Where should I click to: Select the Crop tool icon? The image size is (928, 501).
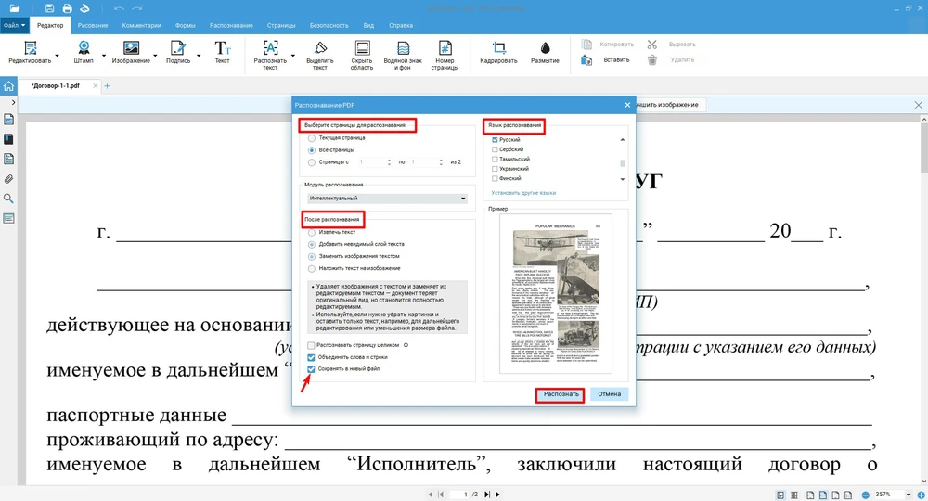pos(498,48)
